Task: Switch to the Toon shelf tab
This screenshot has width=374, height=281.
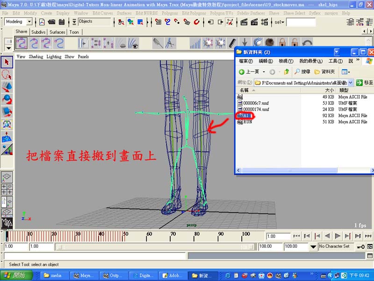Action: pyautogui.click(x=74, y=32)
